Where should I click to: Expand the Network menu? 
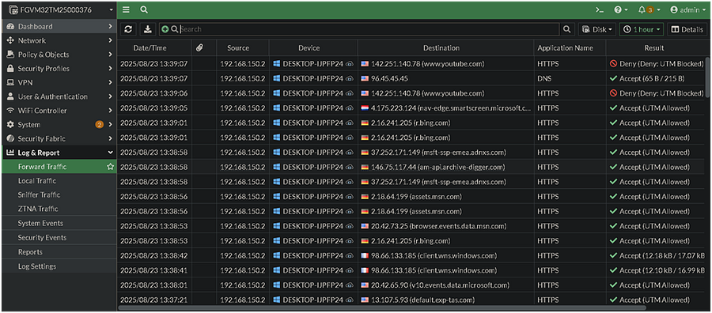tap(59, 41)
